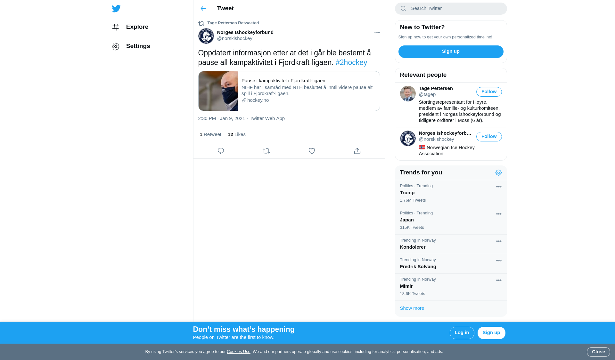
Task: Open Norges Ishockeyforb… name in Relevant people
Action: [x=445, y=133]
